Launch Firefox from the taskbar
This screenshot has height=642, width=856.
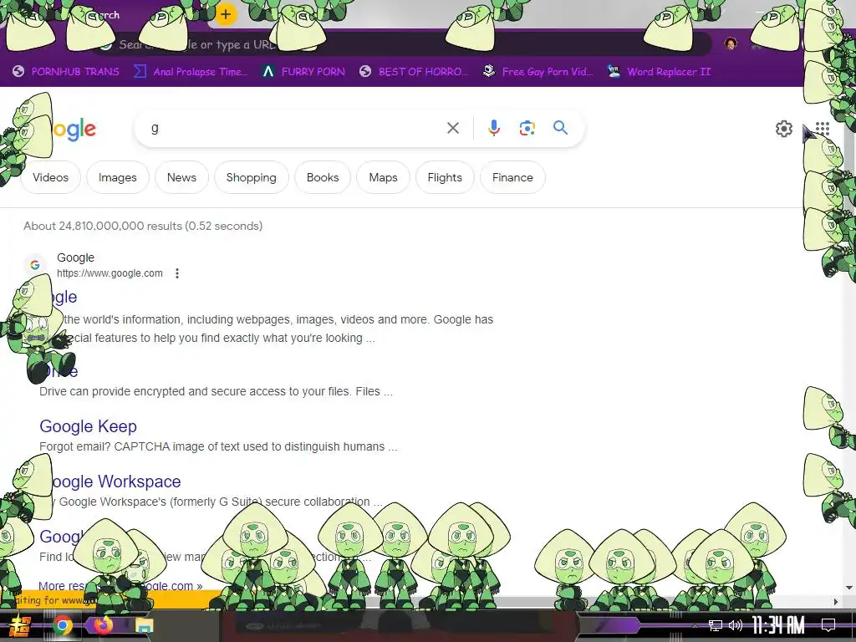(103, 625)
